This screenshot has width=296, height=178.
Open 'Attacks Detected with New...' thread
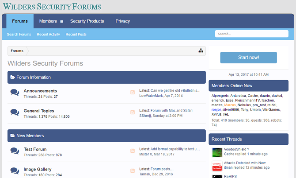(246, 163)
